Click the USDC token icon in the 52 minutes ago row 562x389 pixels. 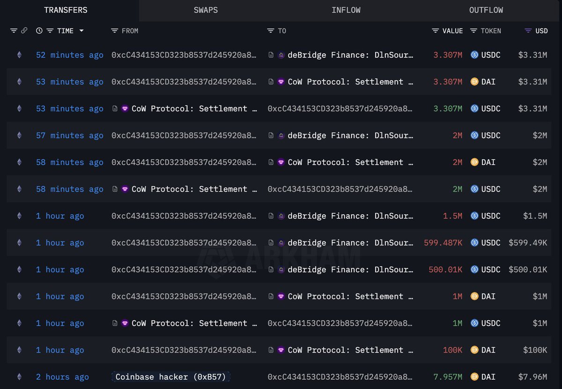[474, 55]
